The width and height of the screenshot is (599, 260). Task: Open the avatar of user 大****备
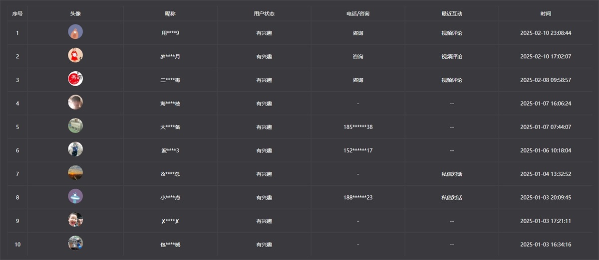point(75,126)
